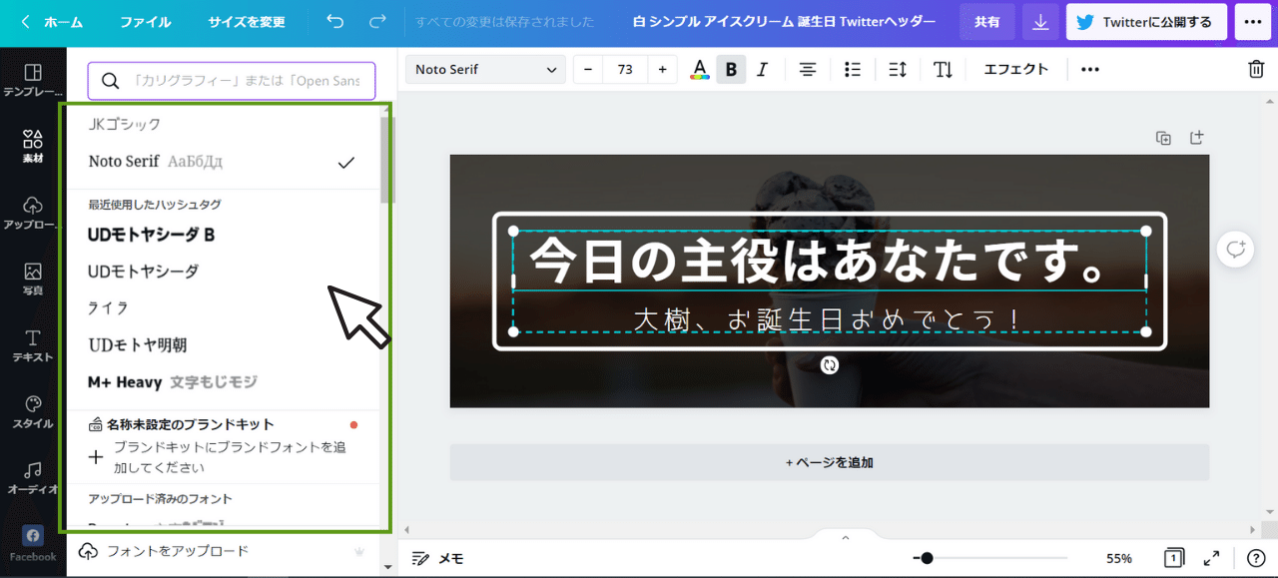
Task: Open the メモ notes panel
Action: click(437, 558)
